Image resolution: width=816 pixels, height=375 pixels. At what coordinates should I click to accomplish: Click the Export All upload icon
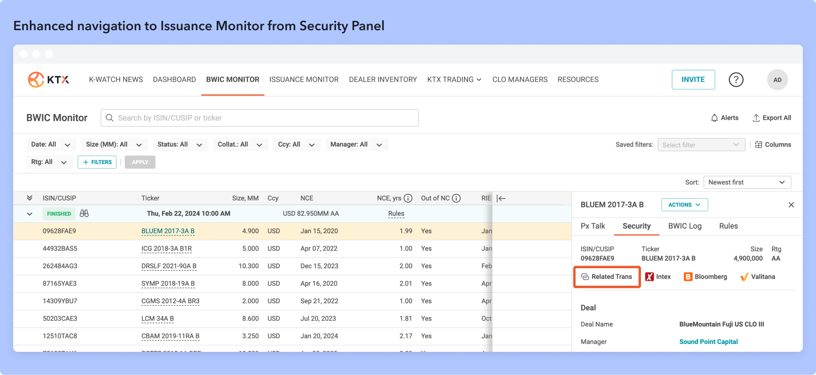tap(756, 118)
